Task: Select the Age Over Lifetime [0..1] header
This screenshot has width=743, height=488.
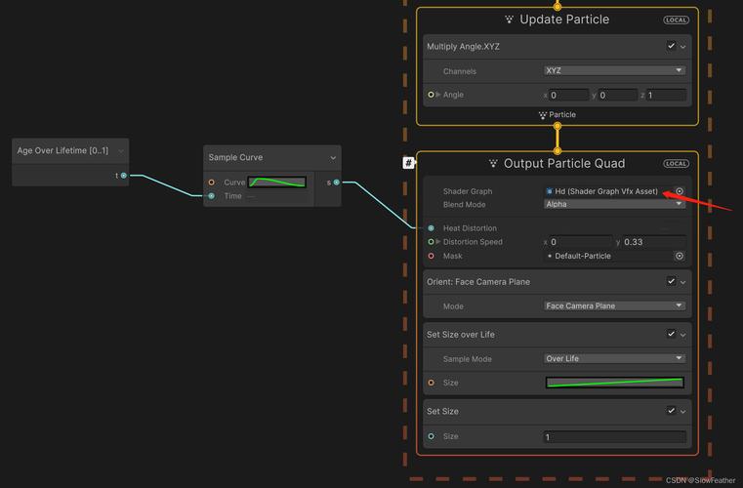Action: (x=70, y=151)
